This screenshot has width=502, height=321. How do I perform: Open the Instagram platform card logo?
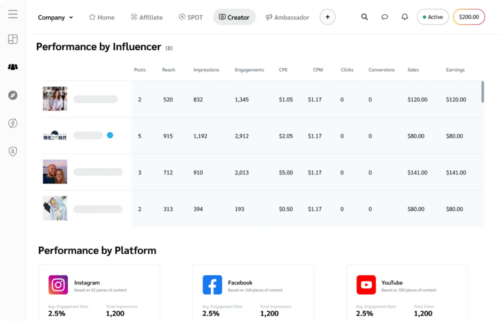pos(58,284)
